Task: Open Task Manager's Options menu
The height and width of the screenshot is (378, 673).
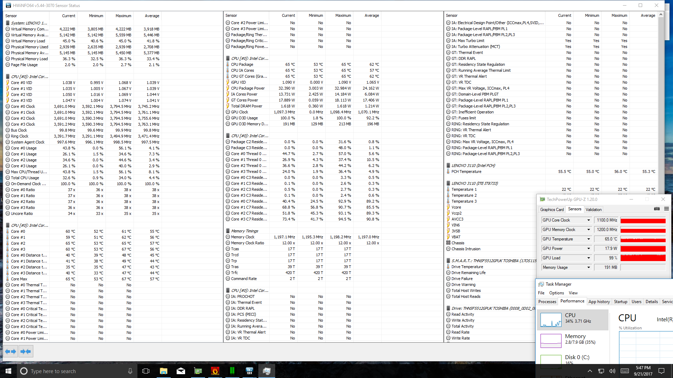Action: [x=556, y=293]
